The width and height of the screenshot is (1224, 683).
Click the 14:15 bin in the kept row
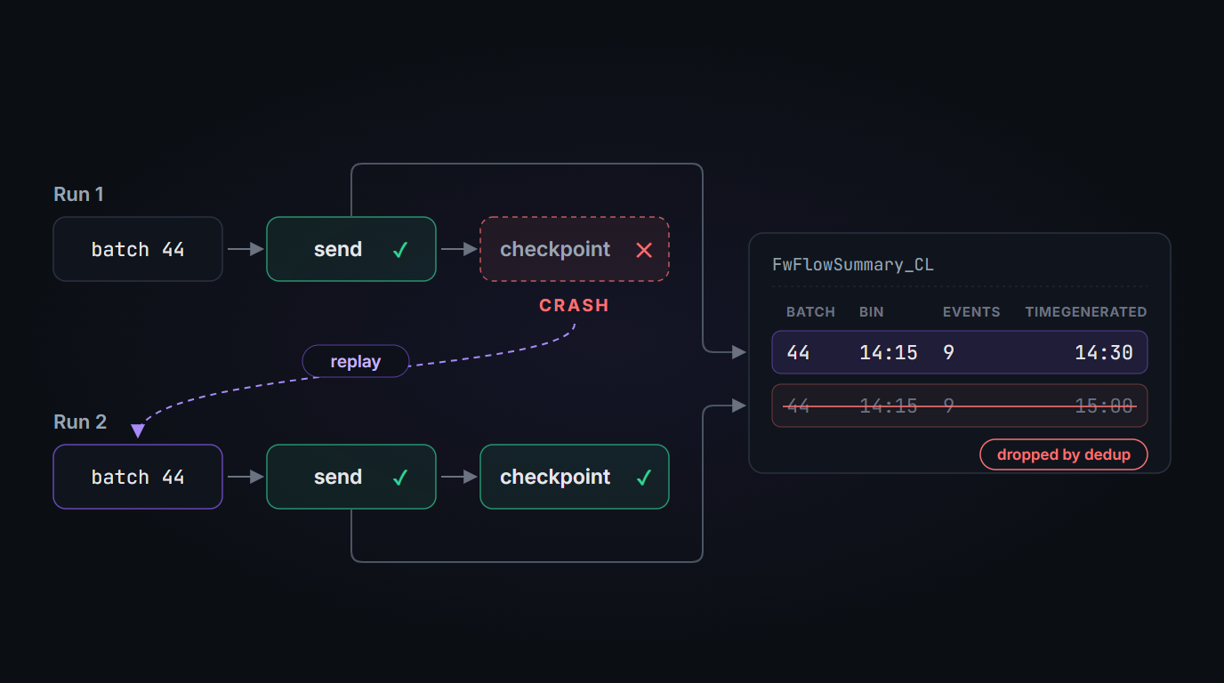[x=889, y=352]
